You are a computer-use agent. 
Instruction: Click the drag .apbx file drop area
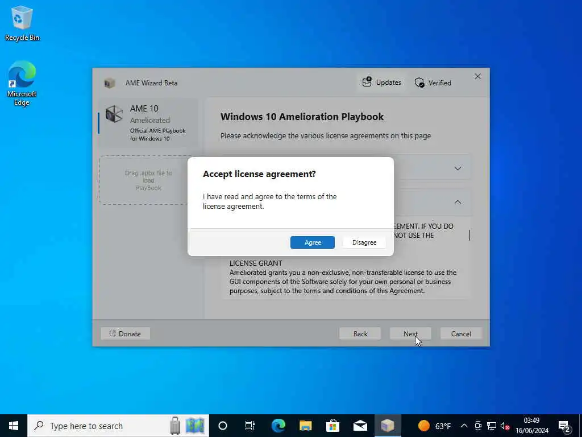click(x=148, y=180)
